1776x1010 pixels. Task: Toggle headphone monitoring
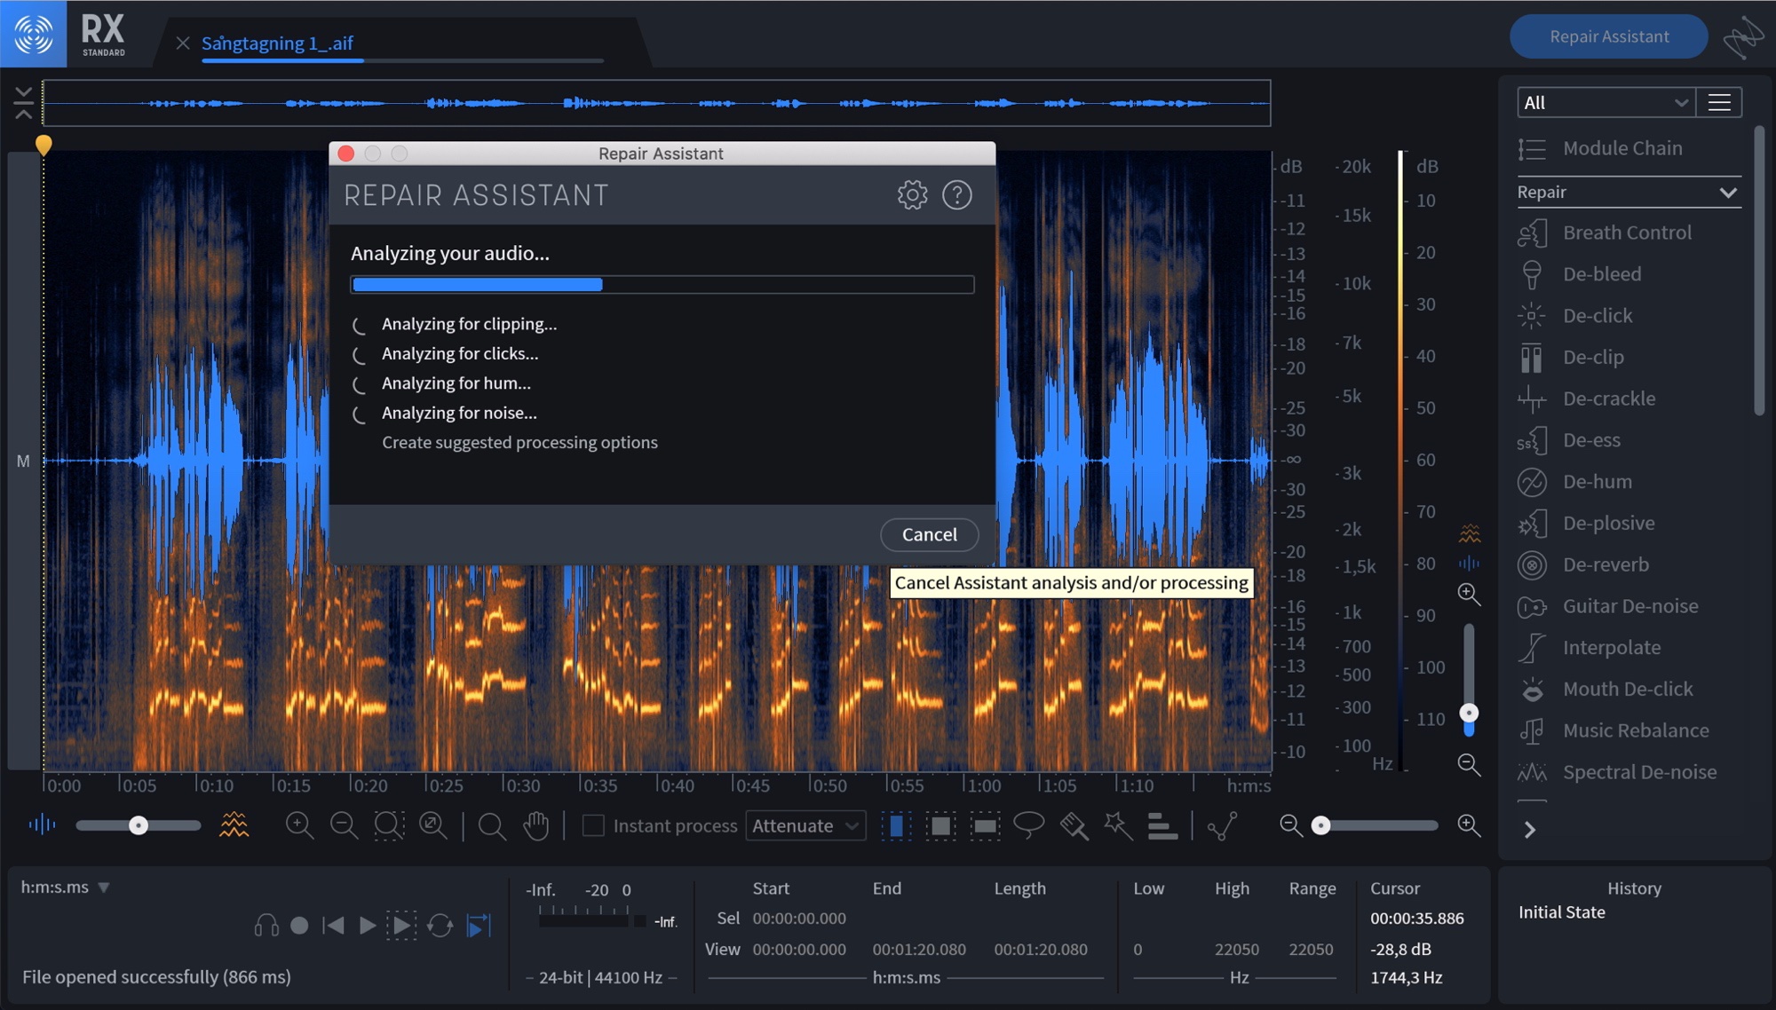point(266,926)
